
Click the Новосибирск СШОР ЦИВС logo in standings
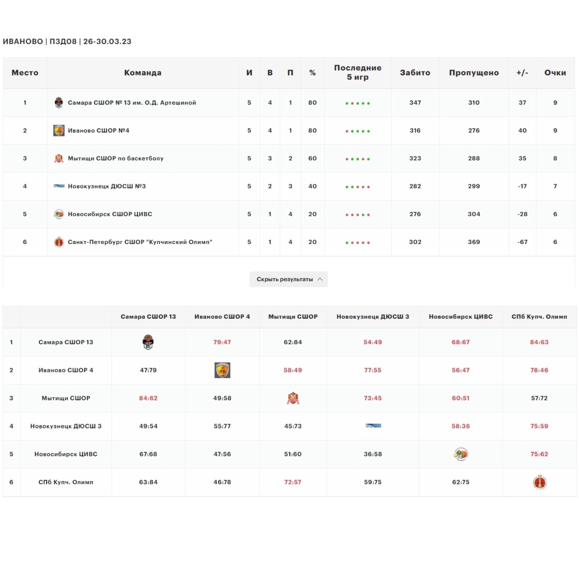click(x=59, y=214)
